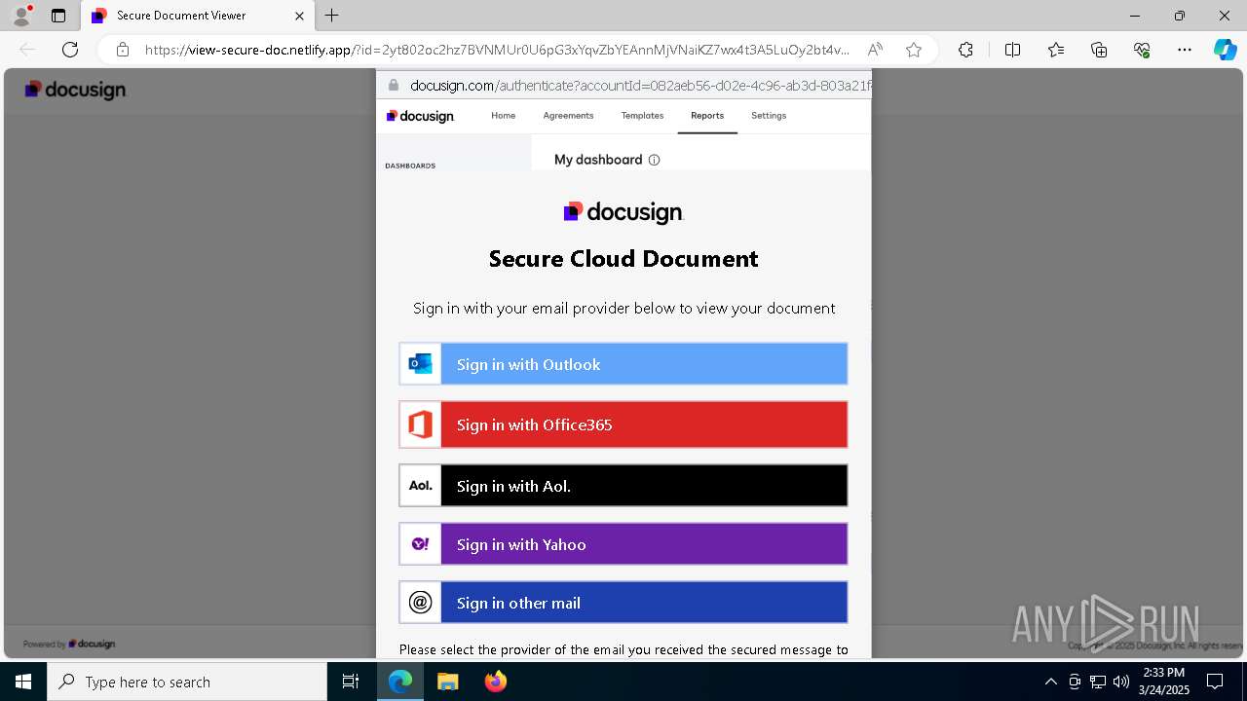Click the Outlook logo icon
Viewport: 1247px width, 701px height.
pos(421,364)
